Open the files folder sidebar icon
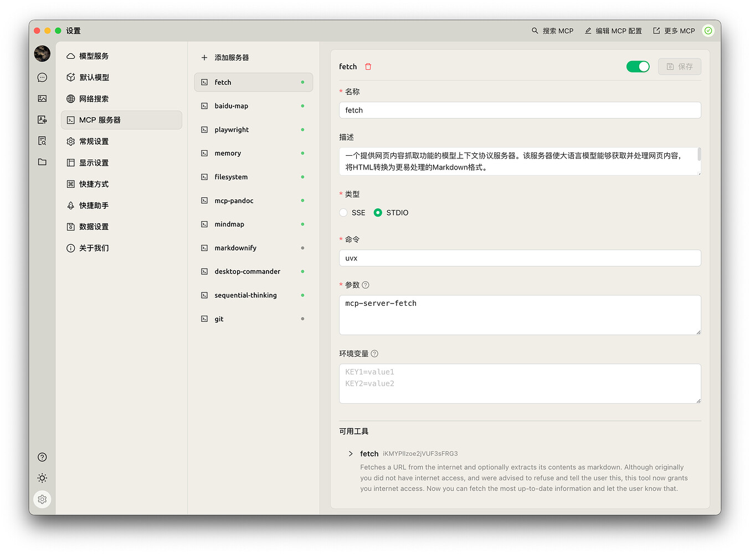Image resolution: width=750 pixels, height=554 pixels. [42, 162]
